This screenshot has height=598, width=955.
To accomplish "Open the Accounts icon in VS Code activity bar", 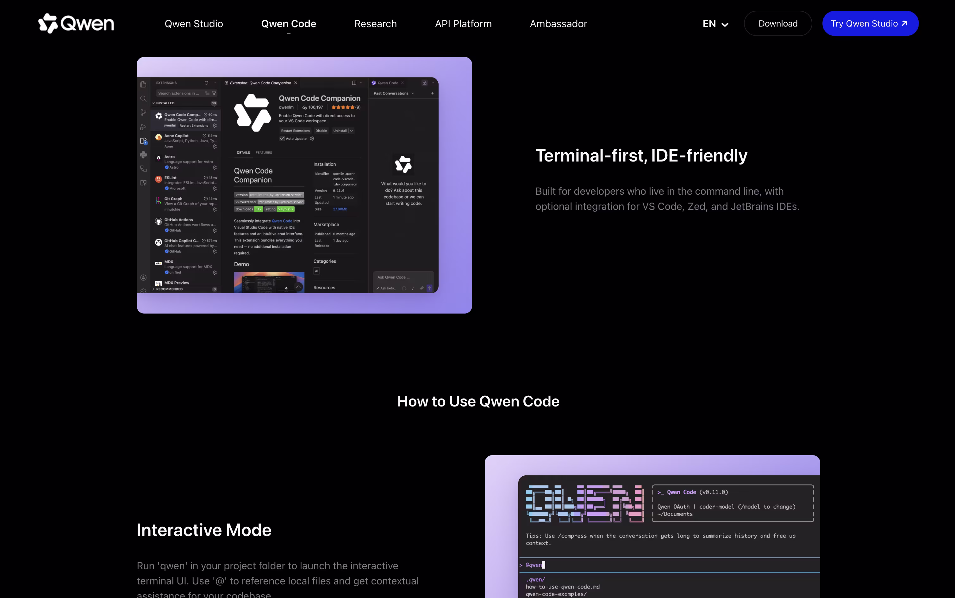I will (143, 278).
